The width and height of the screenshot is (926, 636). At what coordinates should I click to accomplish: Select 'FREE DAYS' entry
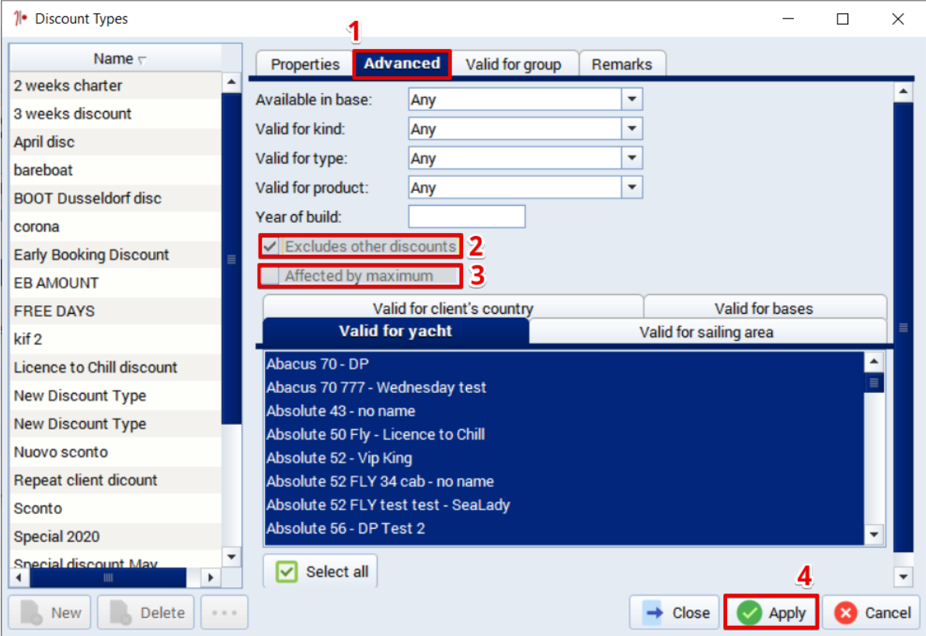tap(116, 311)
